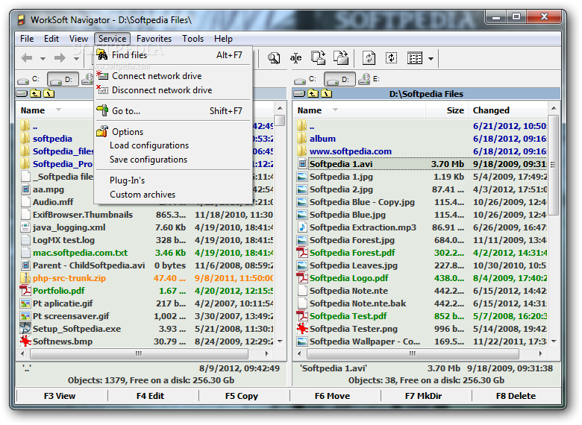Choose Connect network drive

tap(173, 76)
